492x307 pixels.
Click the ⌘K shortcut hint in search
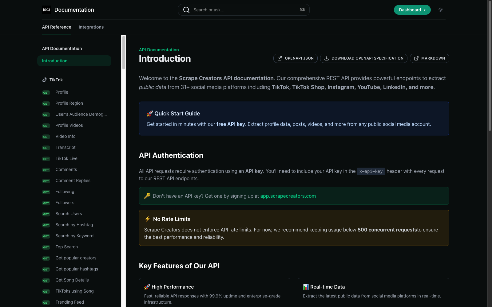coord(302,10)
